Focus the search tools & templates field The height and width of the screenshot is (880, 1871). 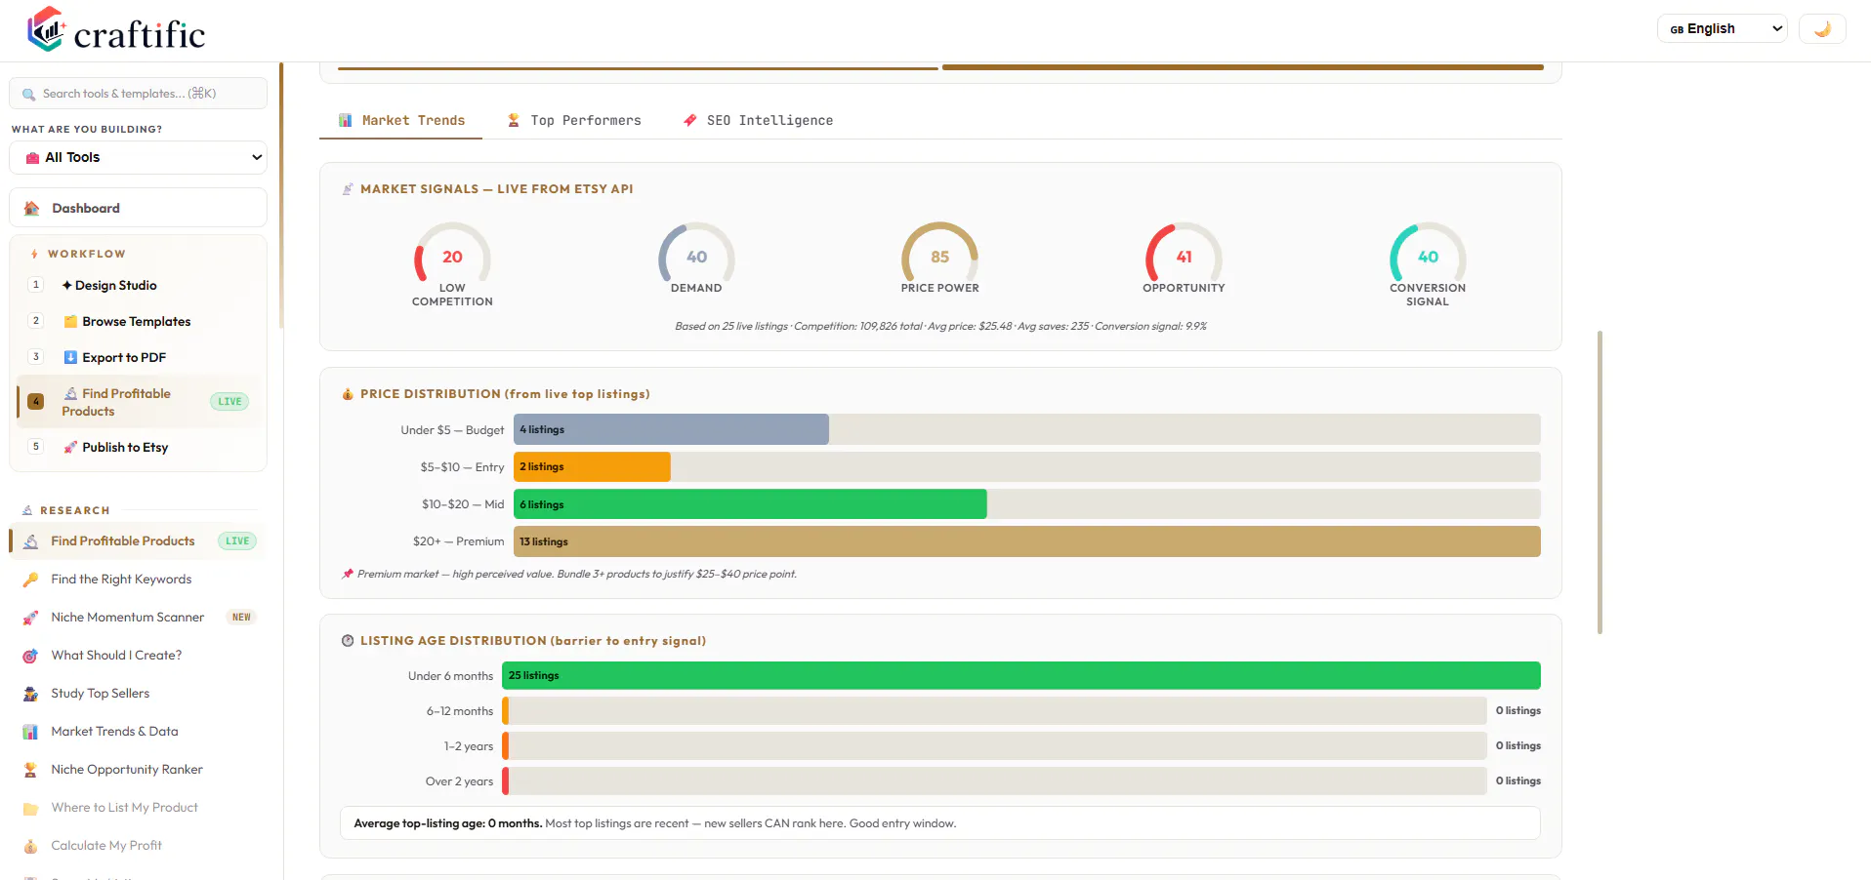138,94
